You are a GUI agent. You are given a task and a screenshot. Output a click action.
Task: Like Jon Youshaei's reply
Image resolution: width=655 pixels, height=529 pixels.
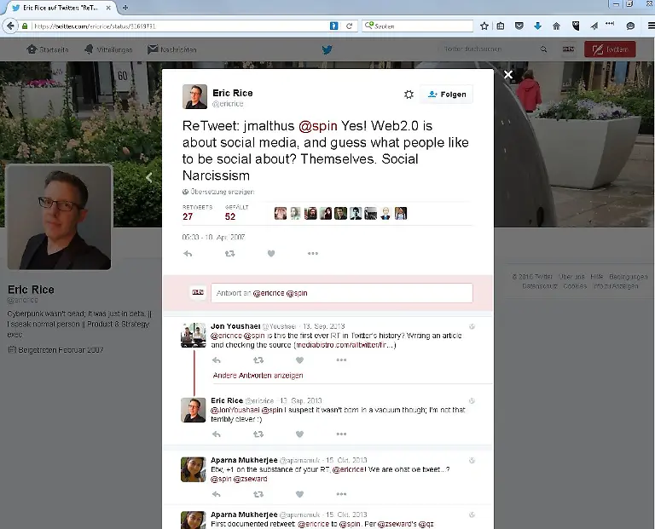tap(299, 360)
